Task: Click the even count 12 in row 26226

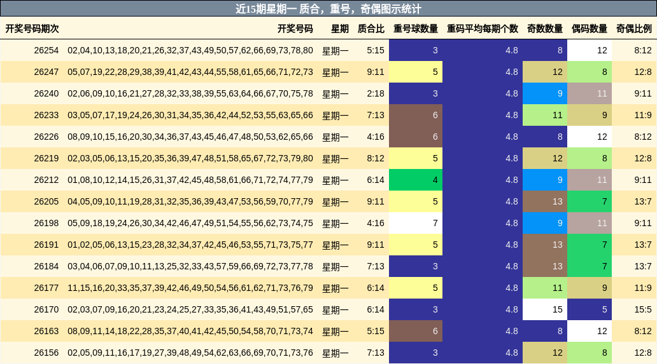Action: click(x=590, y=137)
